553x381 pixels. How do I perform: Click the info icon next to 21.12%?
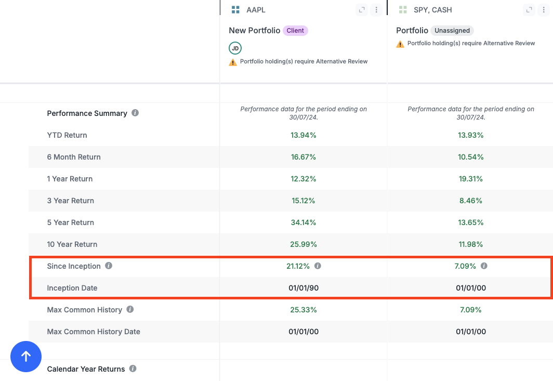[x=318, y=266]
